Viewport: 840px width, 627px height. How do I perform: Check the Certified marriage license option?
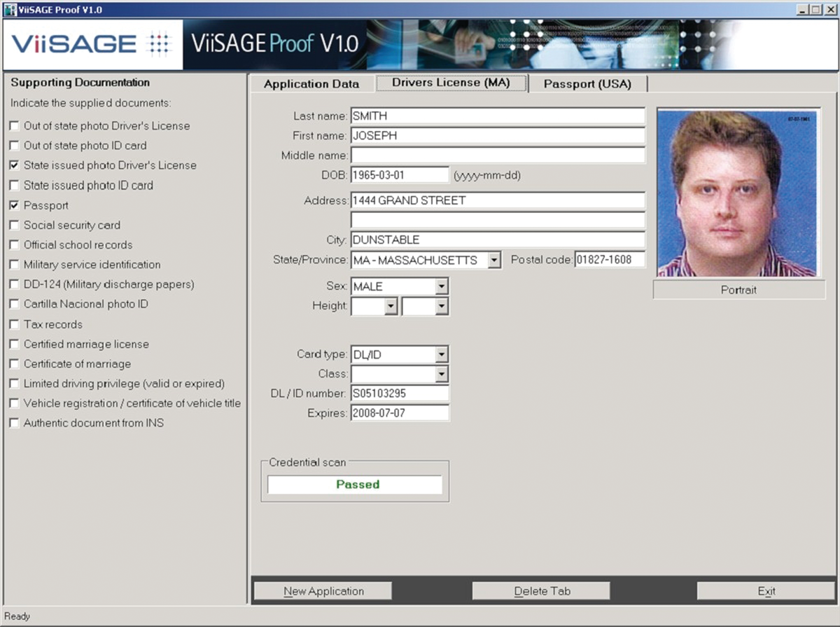pyautogui.click(x=13, y=344)
